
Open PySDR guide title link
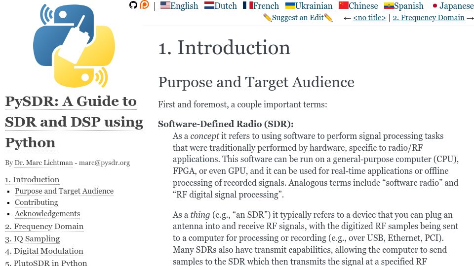click(74, 122)
